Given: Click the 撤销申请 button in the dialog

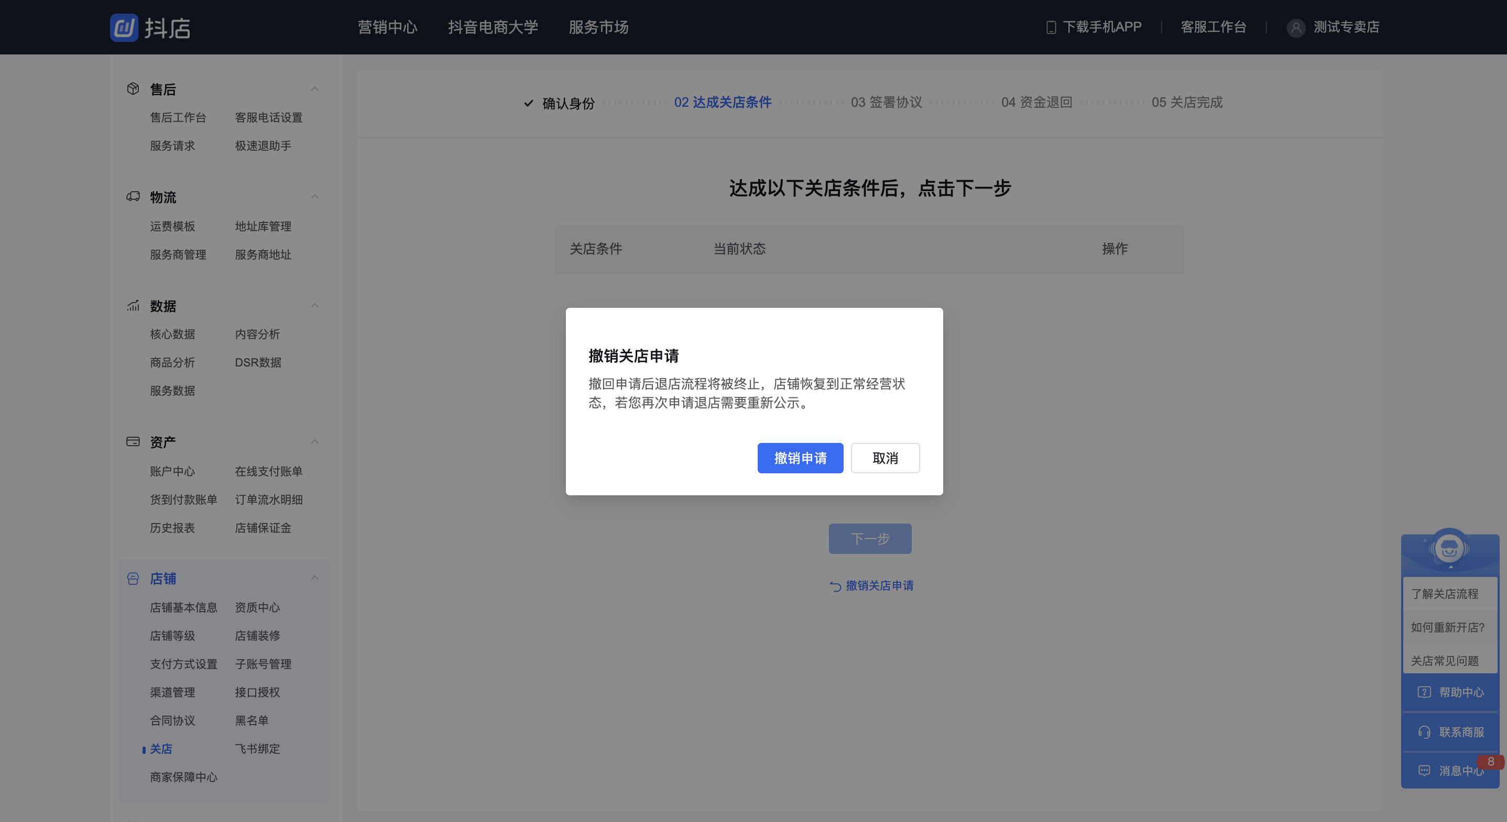Looking at the screenshot, I should pos(800,458).
